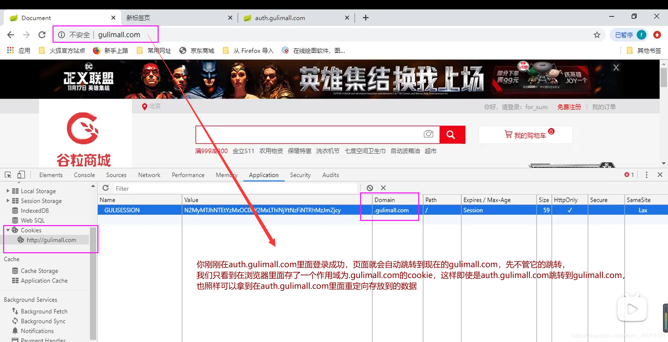Open the 京东商城 bookmark
This screenshot has height=342, width=668.
(x=197, y=51)
